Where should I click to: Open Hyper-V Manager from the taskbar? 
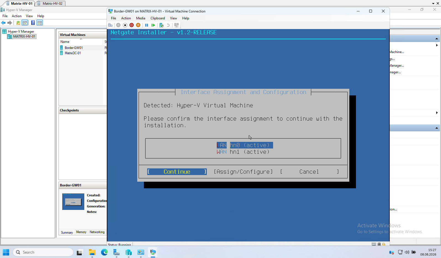coord(128,252)
